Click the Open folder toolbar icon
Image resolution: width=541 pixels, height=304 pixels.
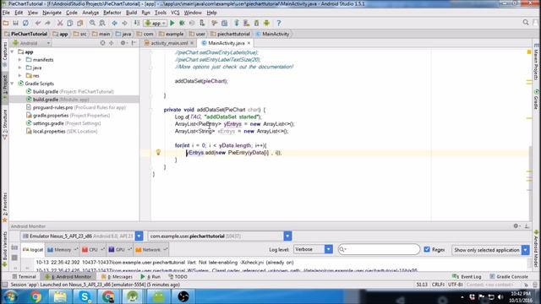[x=6, y=23]
